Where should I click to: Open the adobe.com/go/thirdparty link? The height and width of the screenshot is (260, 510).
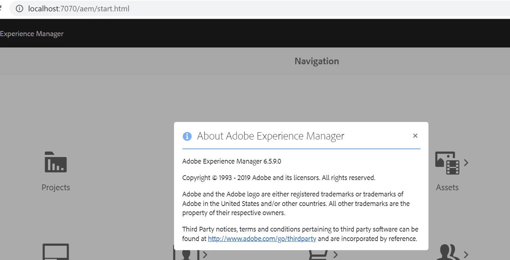click(x=262, y=239)
